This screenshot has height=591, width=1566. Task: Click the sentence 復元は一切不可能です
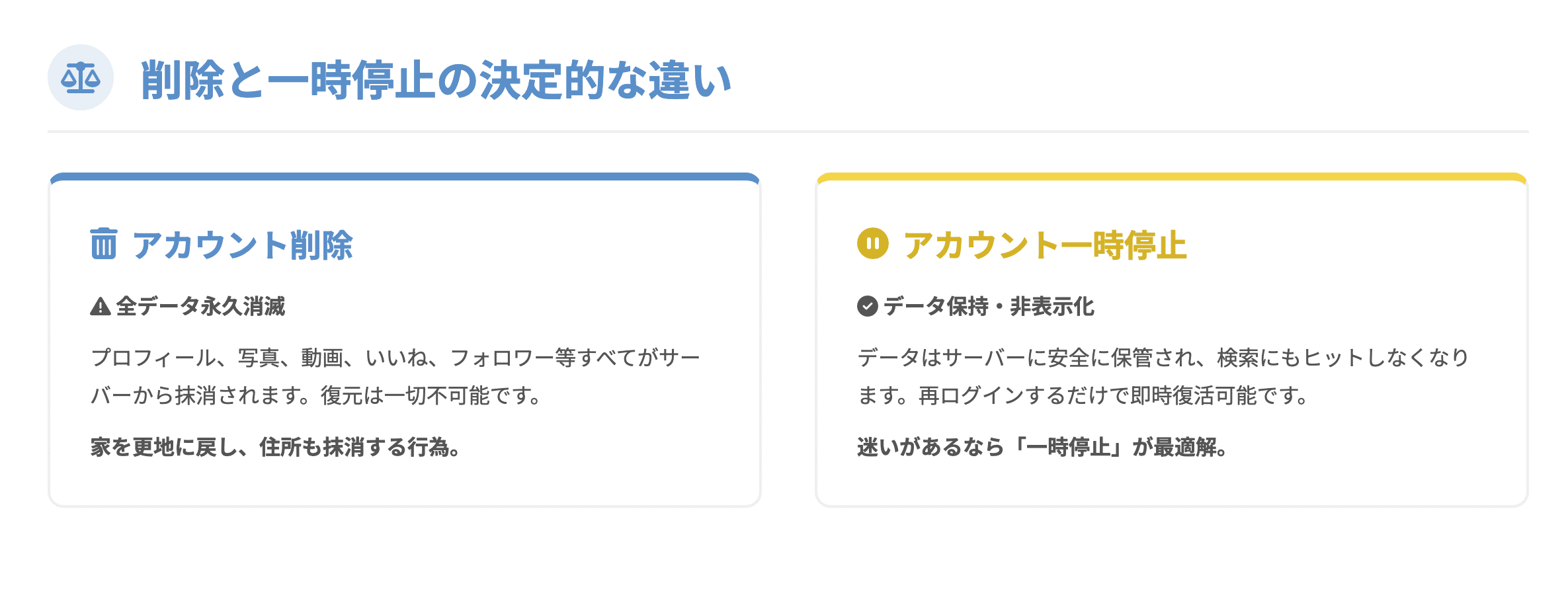point(431,395)
